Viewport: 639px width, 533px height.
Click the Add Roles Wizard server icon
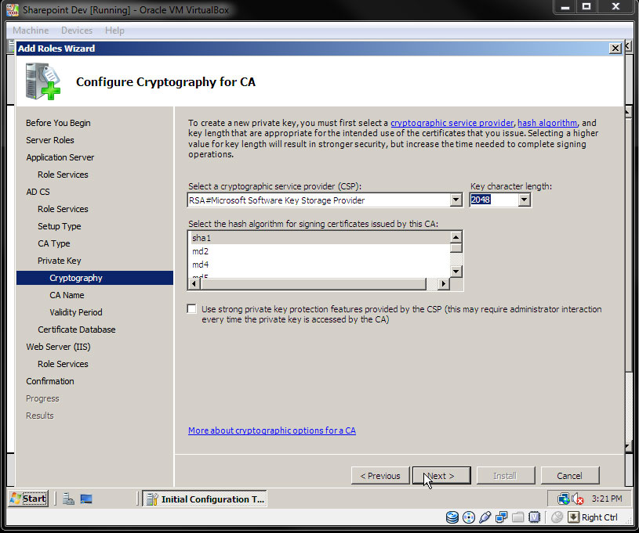(42, 81)
